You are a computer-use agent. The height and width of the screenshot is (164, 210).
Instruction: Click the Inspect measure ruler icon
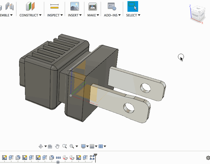pos(54,6)
